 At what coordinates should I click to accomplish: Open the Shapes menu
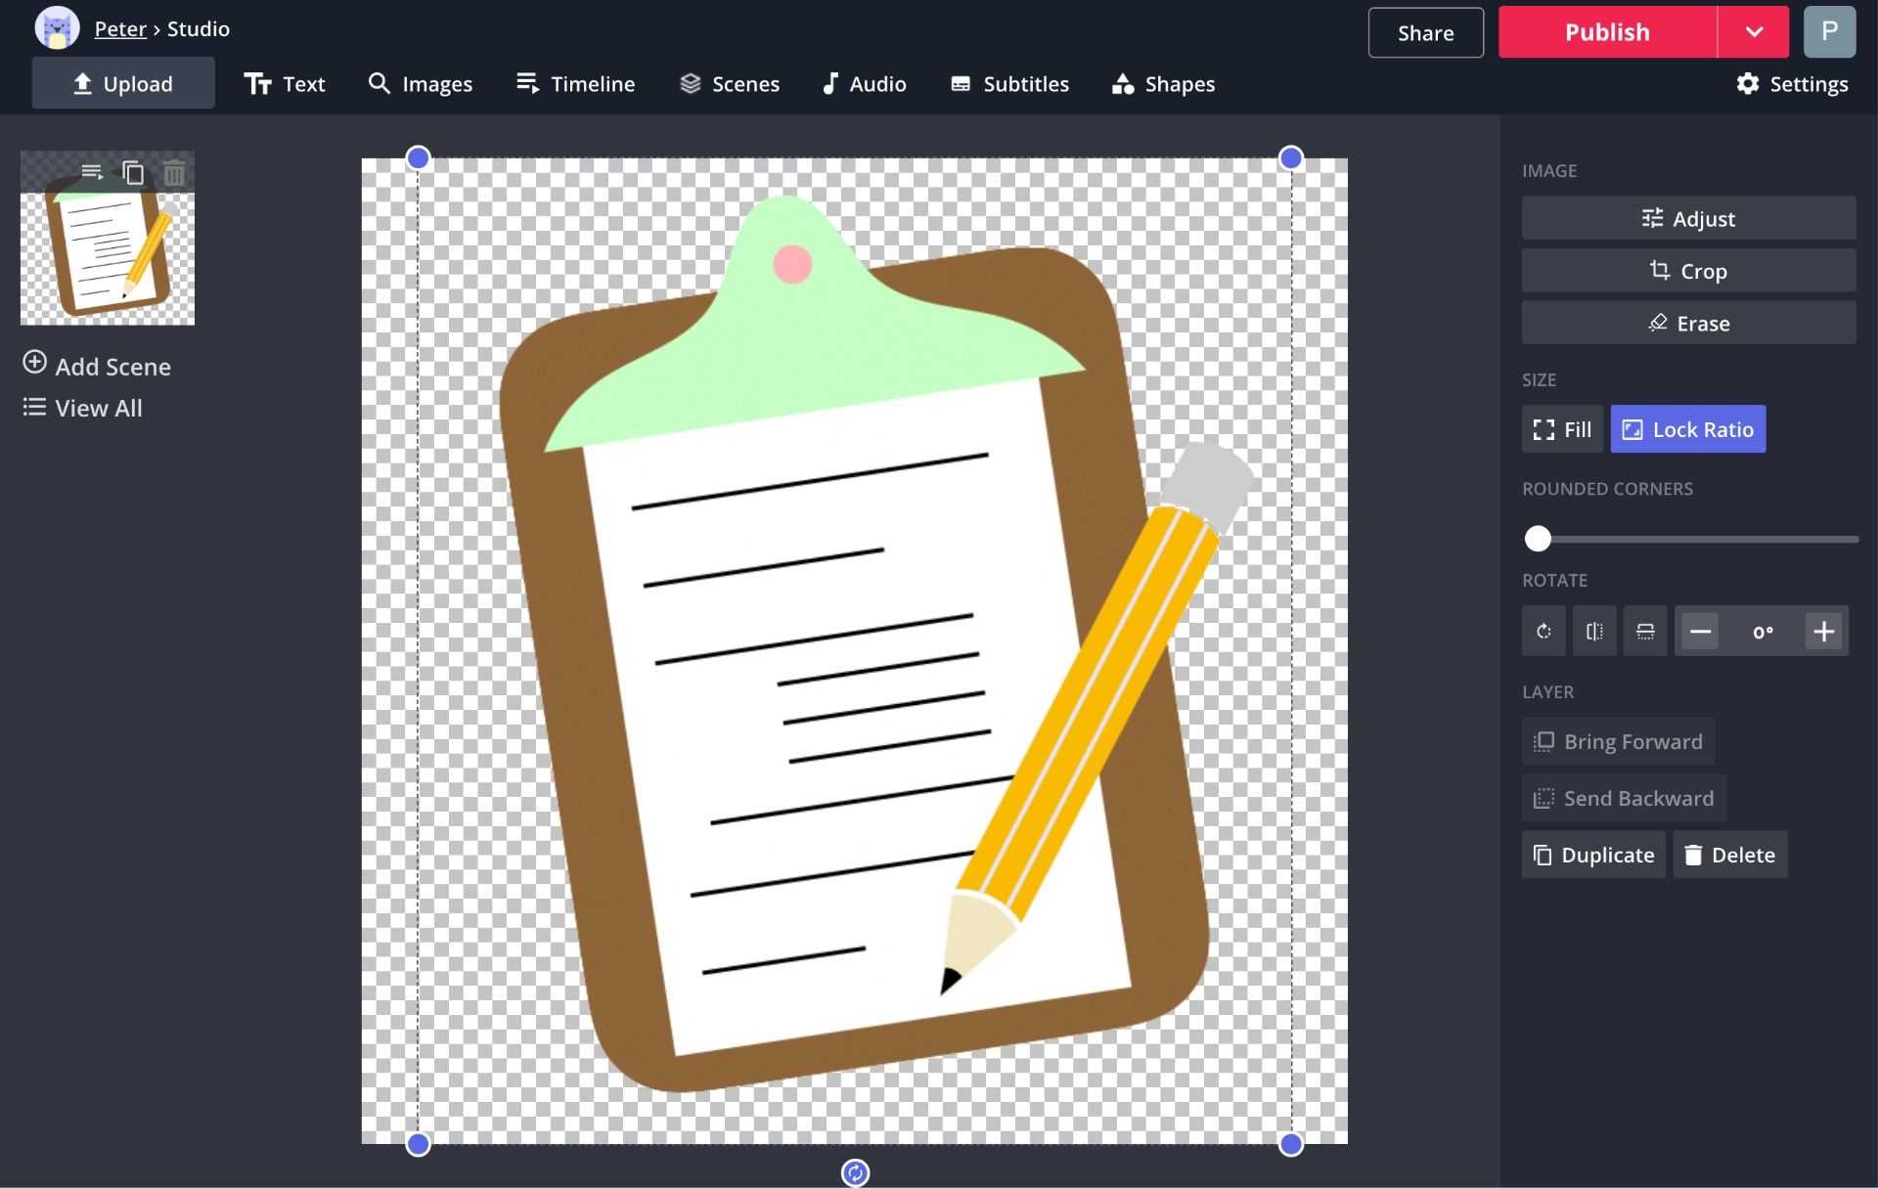click(x=1163, y=84)
